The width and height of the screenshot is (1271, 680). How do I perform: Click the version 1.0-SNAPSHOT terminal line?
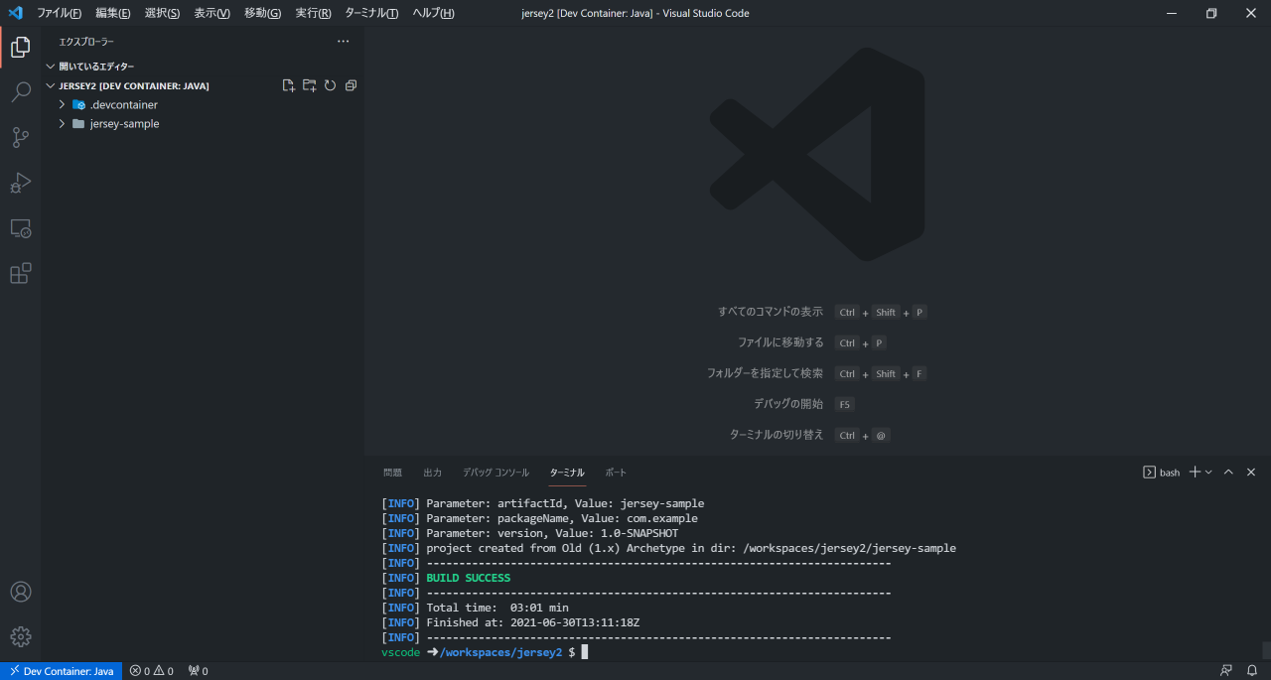tap(530, 533)
